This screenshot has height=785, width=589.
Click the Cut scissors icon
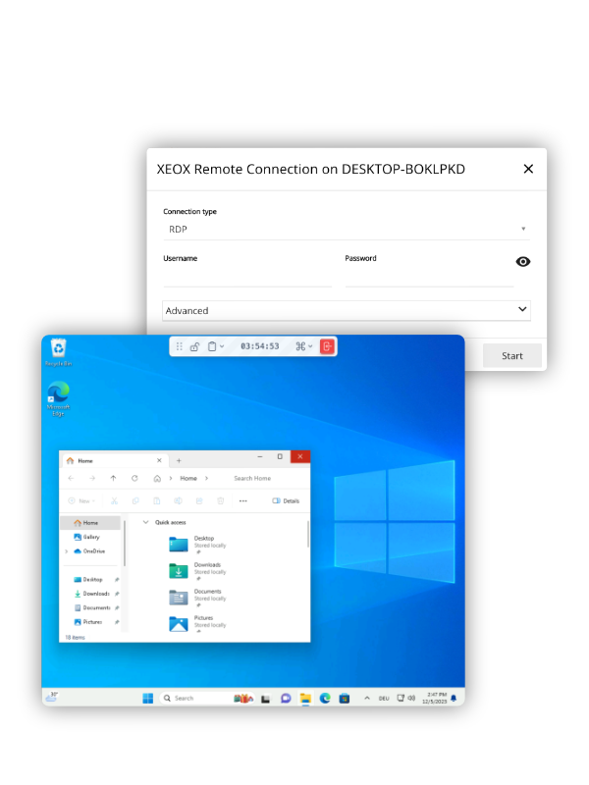pos(114,501)
